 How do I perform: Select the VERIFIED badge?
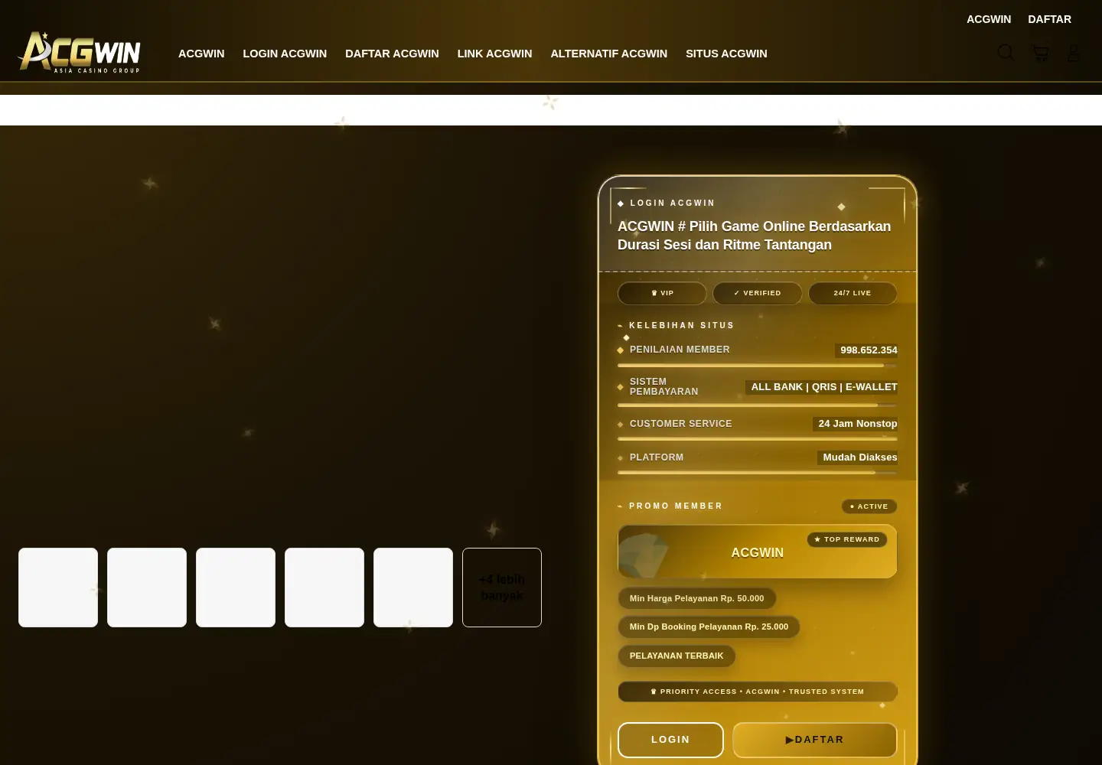click(x=757, y=293)
